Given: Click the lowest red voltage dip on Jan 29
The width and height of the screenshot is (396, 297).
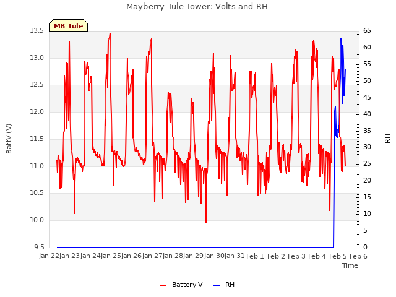Looking at the screenshot, I should 206,222.
